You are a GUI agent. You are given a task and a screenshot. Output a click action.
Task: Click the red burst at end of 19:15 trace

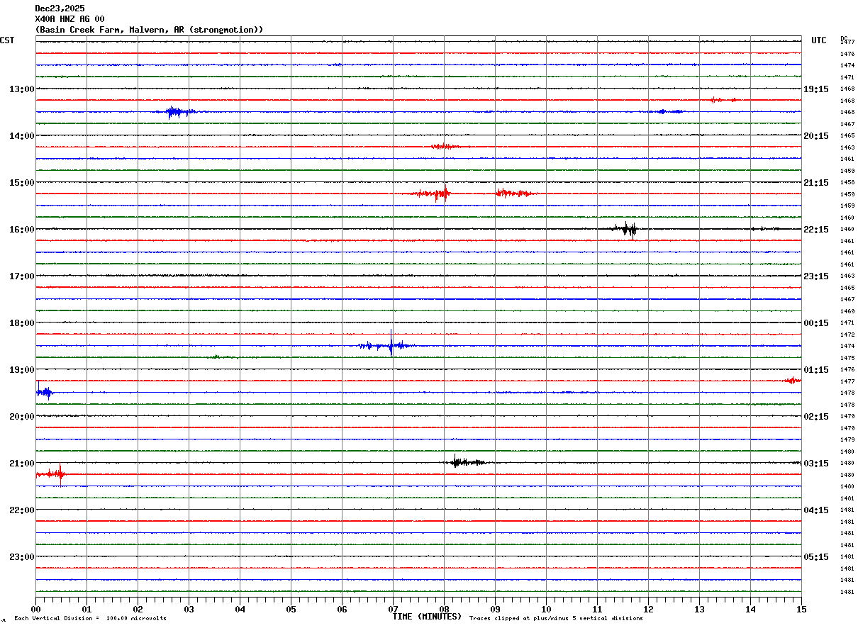[x=793, y=381]
